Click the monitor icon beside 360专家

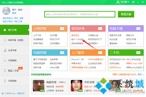5,40
